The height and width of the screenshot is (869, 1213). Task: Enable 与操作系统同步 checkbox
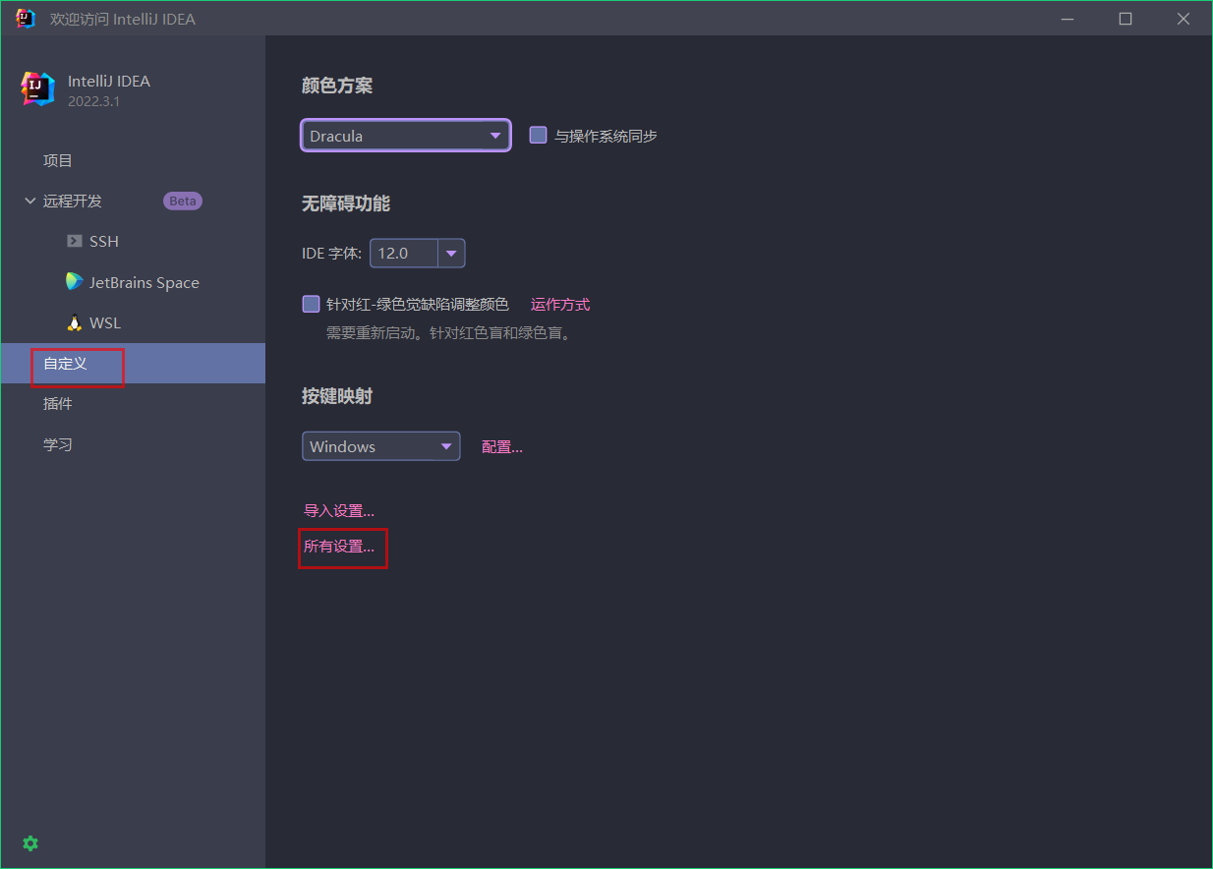click(x=538, y=136)
